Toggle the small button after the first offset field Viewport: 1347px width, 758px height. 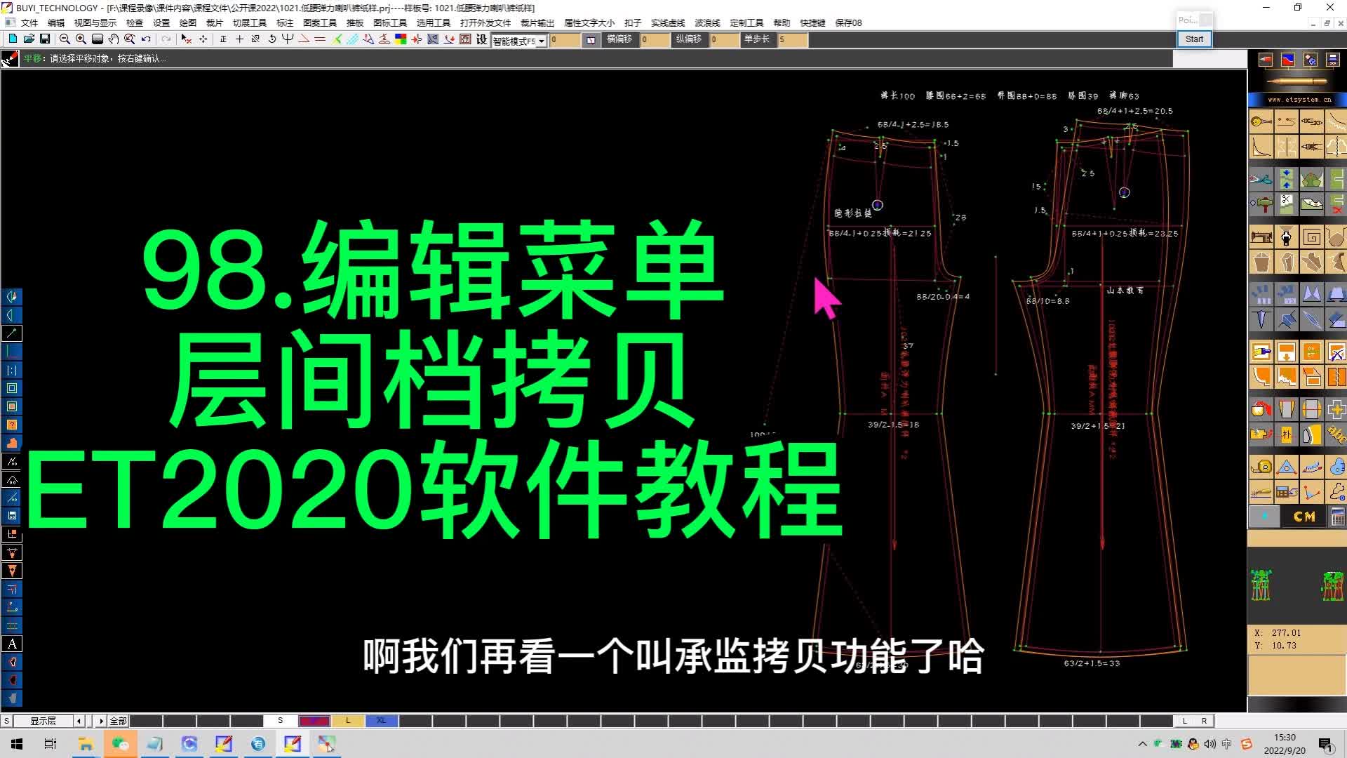[591, 40]
